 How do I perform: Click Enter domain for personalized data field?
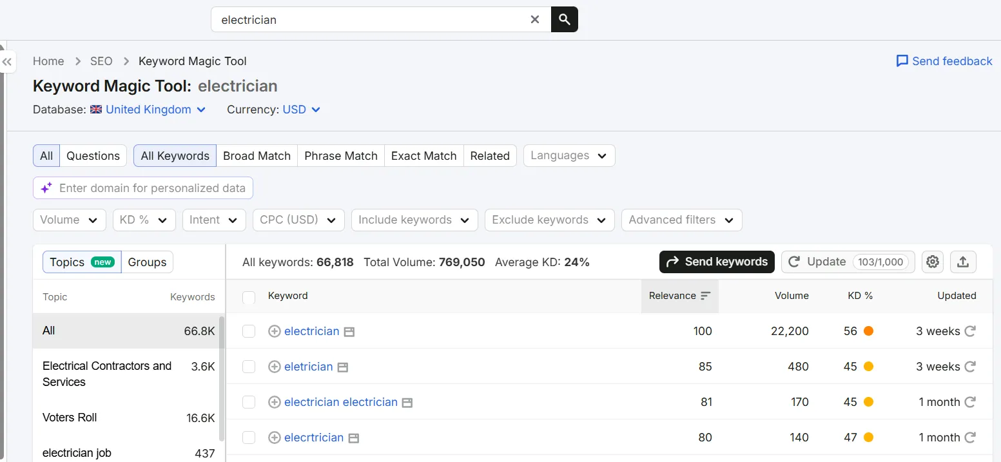pos(143,188)
